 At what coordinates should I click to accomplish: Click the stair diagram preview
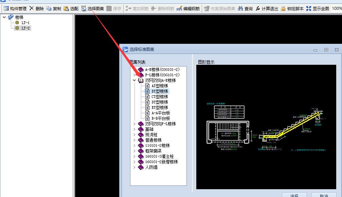(x=266, y=127)
